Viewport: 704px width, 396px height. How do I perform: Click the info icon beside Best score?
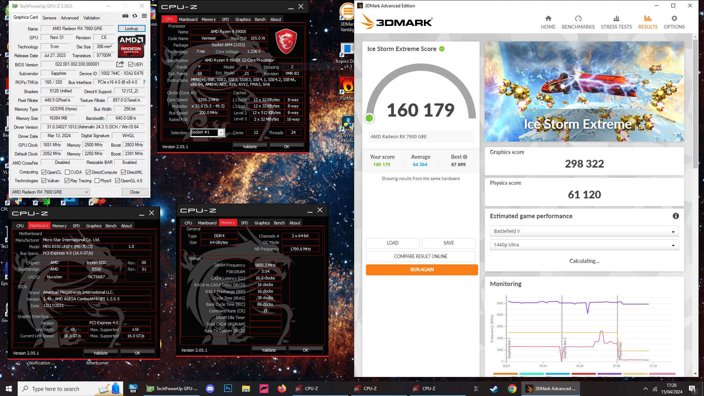click(x=465, y=157)
